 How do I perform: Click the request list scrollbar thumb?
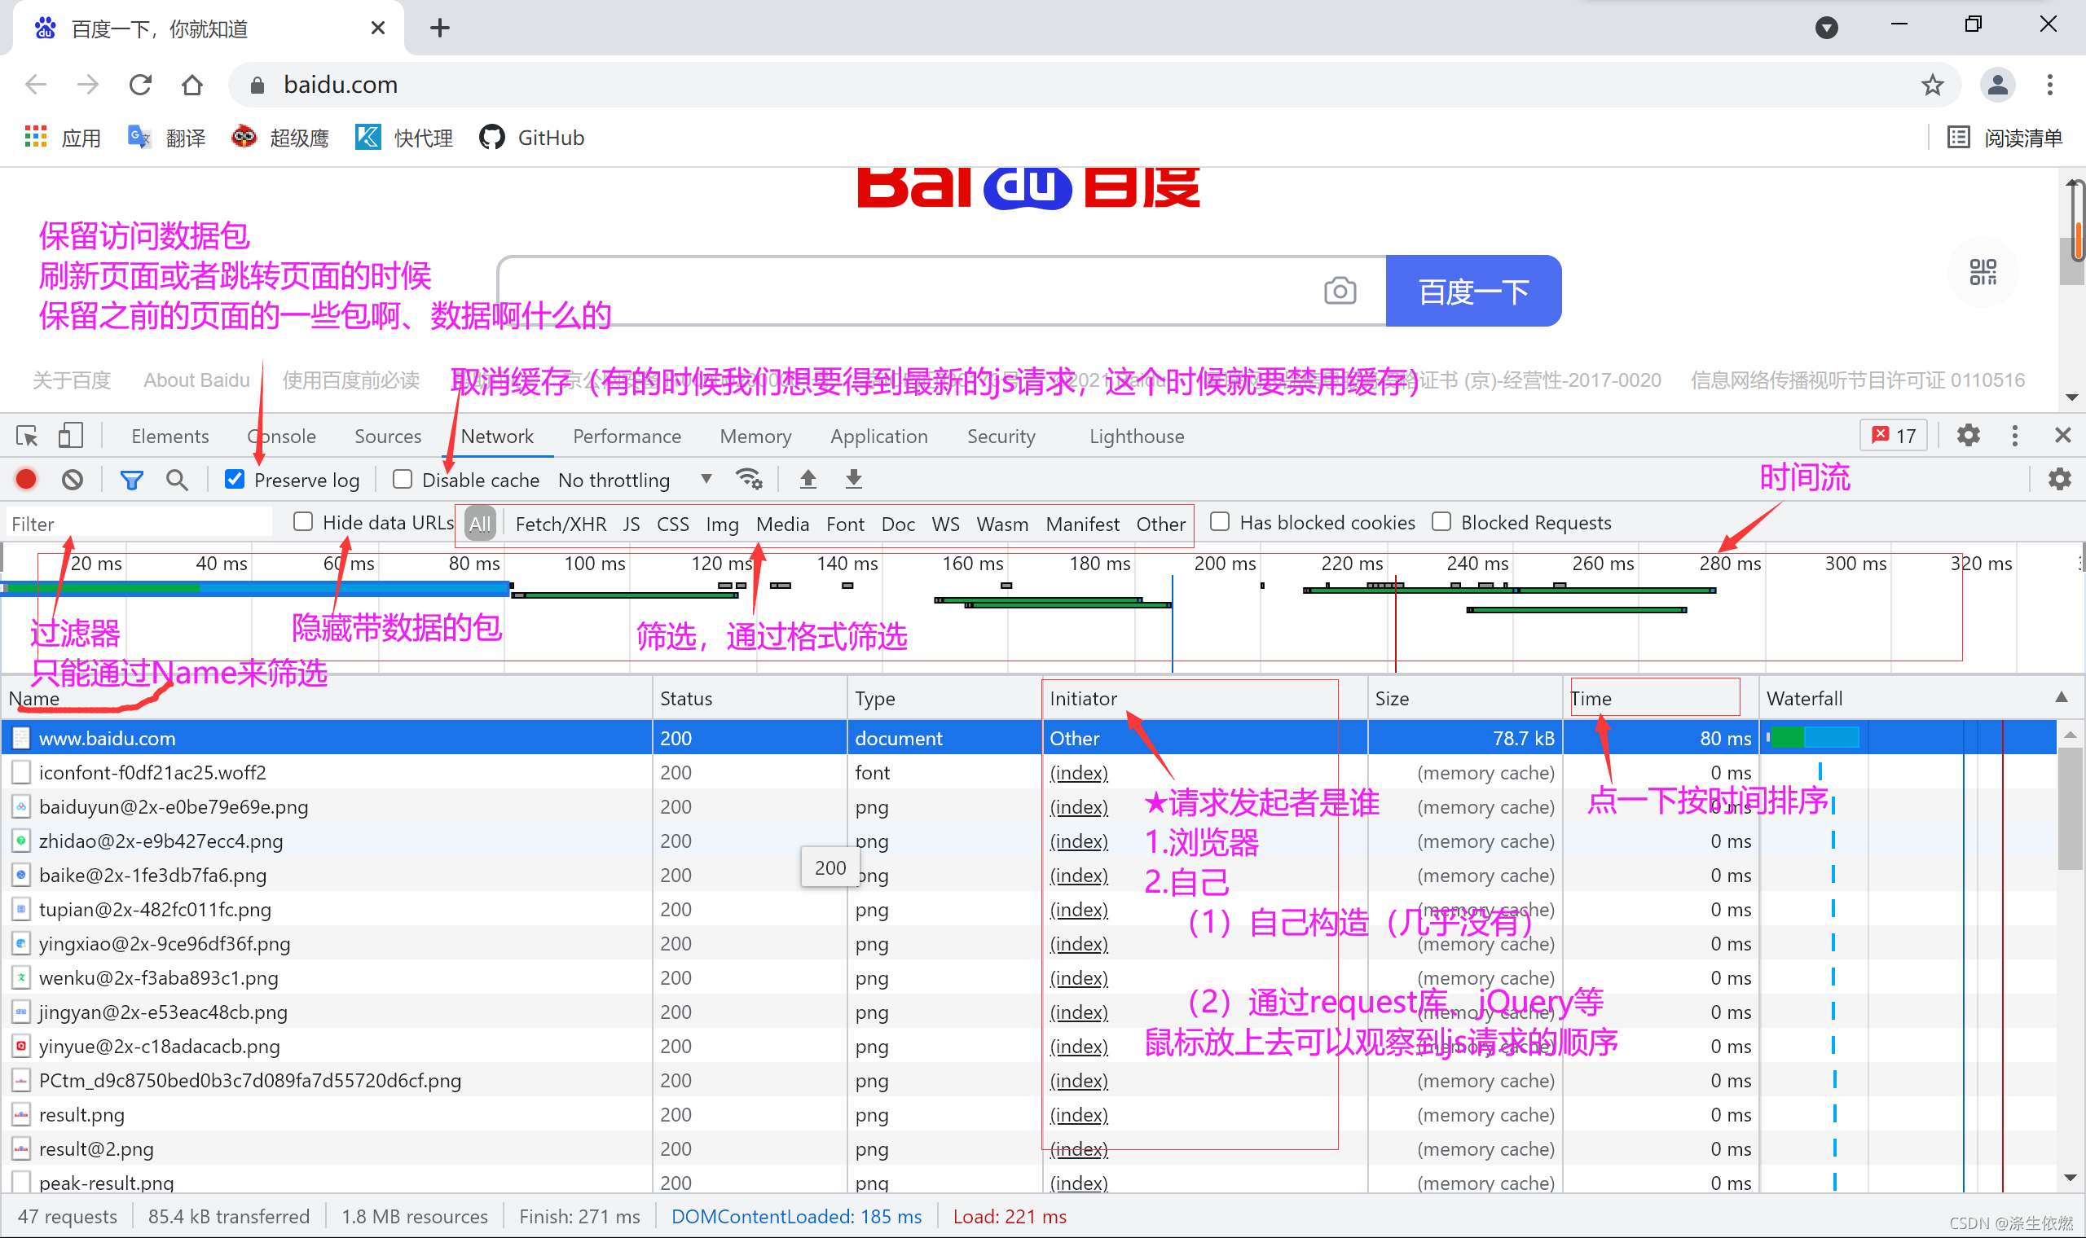click(x=2071, y=810)
